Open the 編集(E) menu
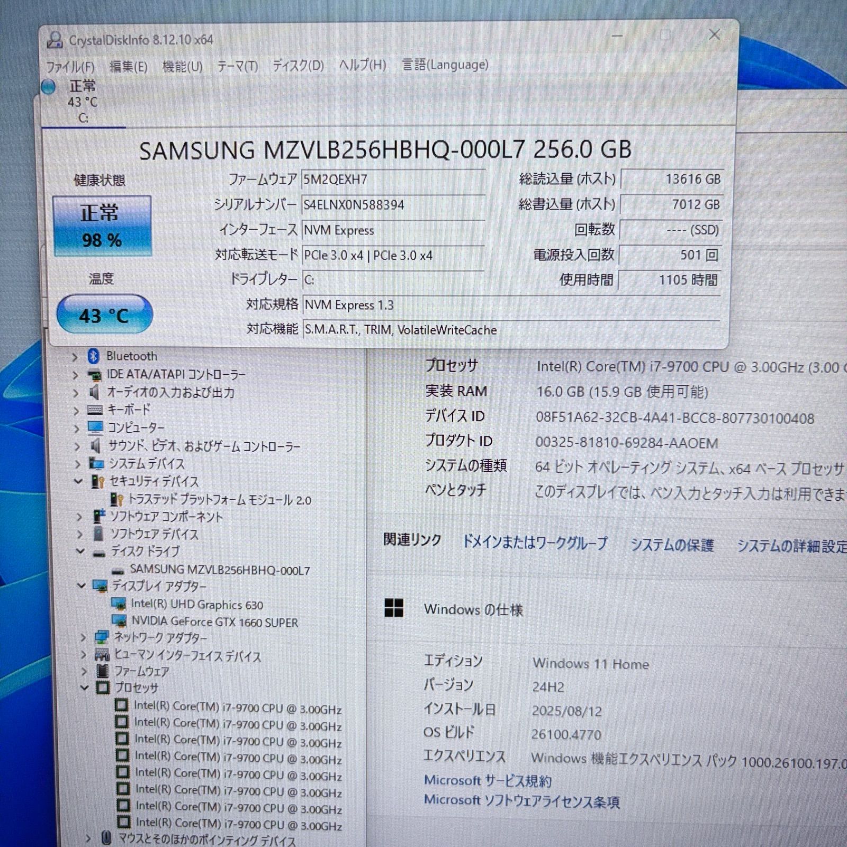The width and height of the screenshot is (847, 847). 128,67
